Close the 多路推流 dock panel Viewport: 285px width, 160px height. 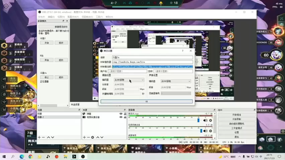67,21
